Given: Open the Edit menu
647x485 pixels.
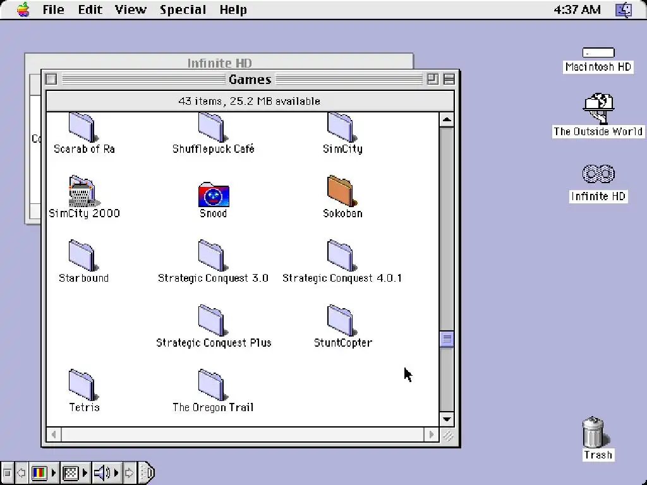Looking at the screenshot, I should tap(90, 9).
